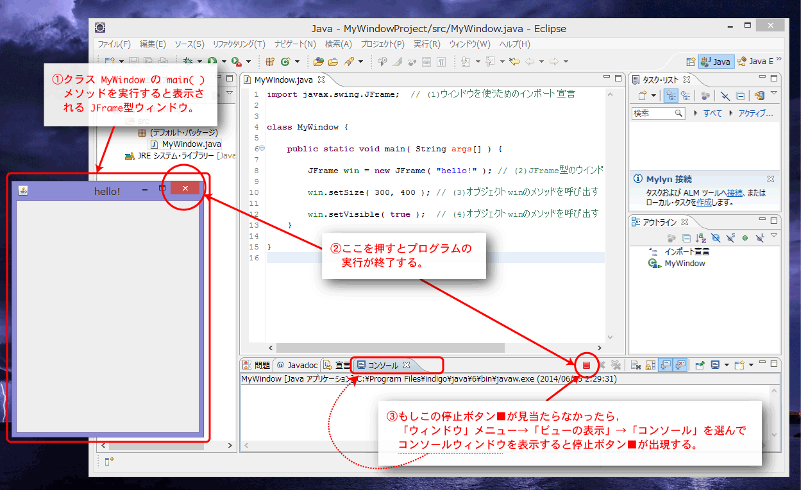Open the リファクタリング(T) menu
Viewport: 801px width, 490px height.
[x=239, y=44]
